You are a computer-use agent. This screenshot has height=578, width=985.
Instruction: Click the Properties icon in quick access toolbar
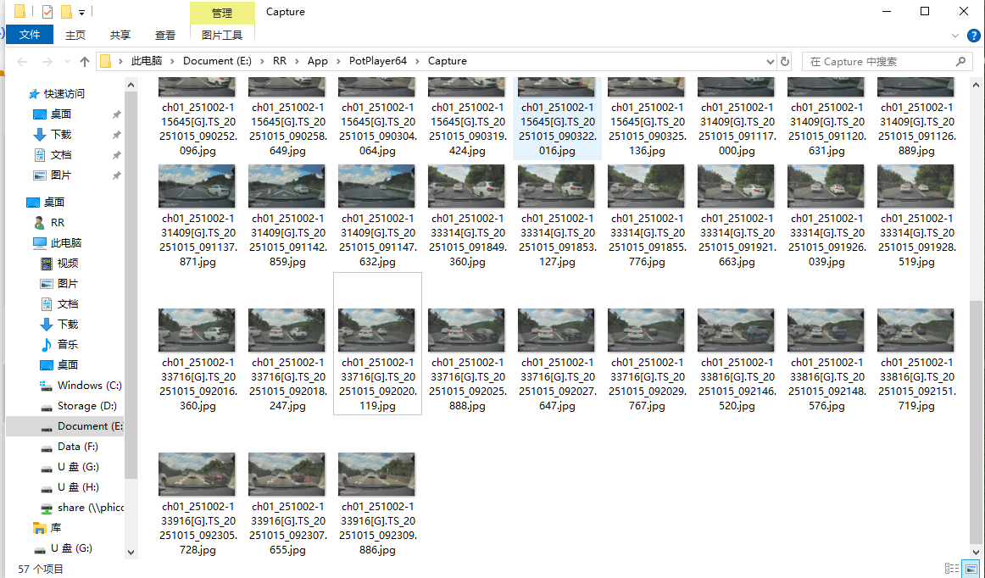47,12
